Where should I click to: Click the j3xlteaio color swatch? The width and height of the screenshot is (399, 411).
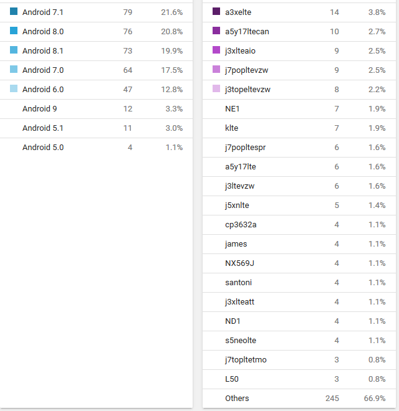pyautogui.click(x=216, y=50)
